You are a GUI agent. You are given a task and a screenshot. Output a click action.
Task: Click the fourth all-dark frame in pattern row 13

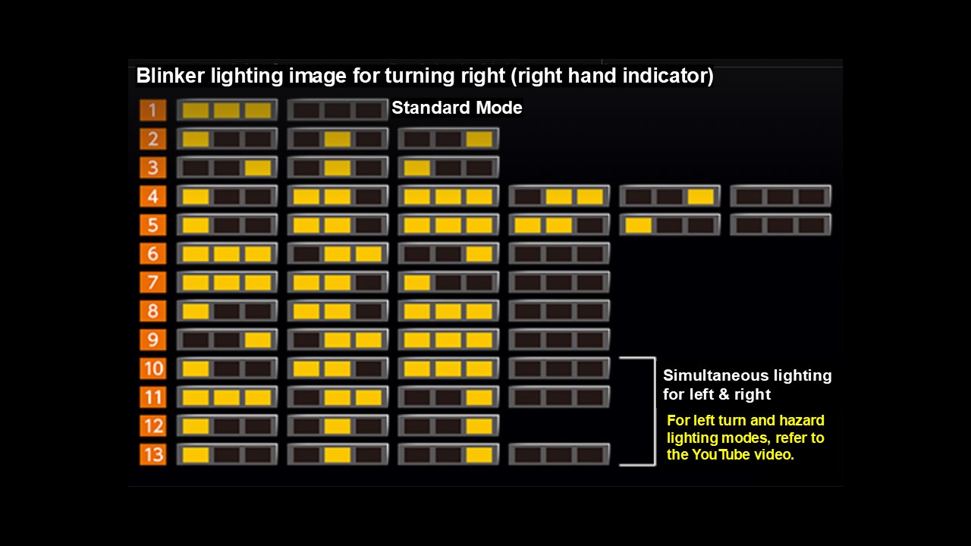point(559,454)
